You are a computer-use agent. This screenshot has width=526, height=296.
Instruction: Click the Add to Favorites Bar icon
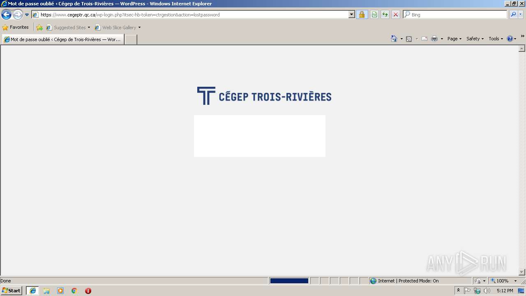[39, 28]
